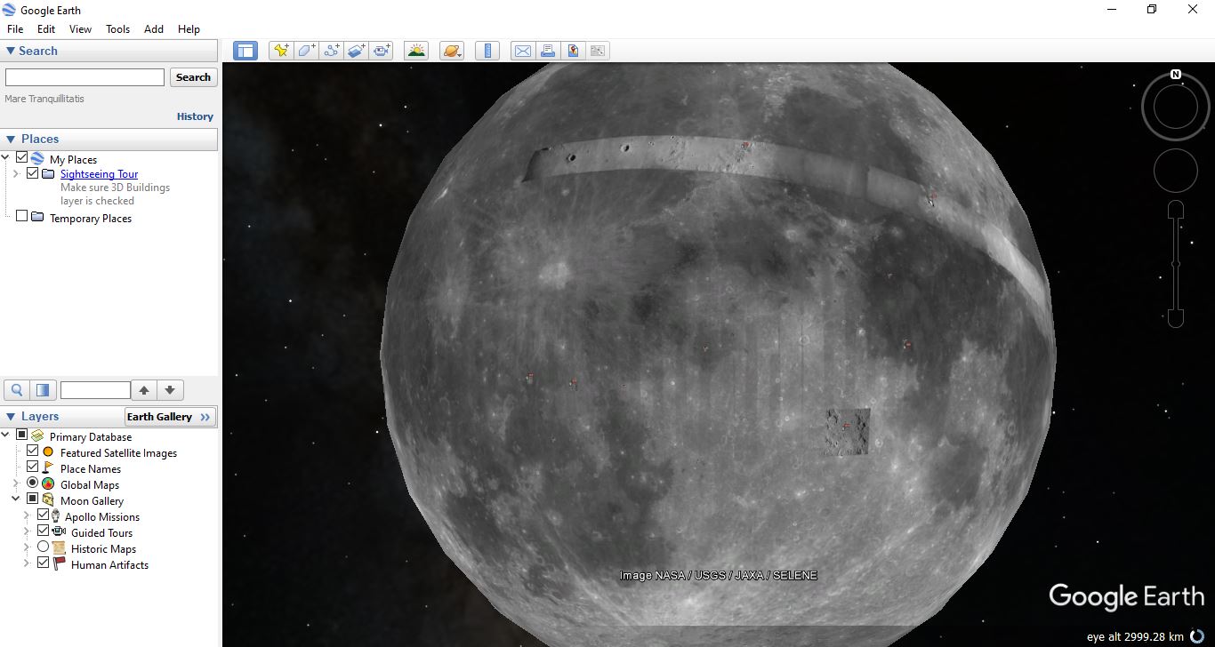The image size is (1215, 647).
Task: Click the Email envelope icon
Action: click(x=523, y=51)
